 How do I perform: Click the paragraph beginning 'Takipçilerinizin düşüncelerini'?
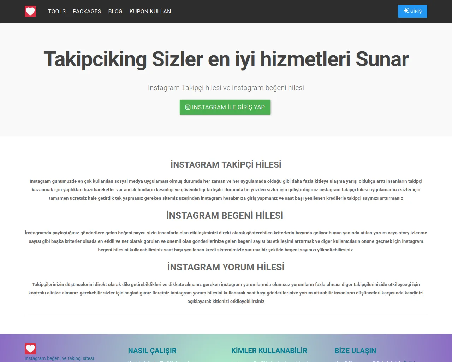226,293
